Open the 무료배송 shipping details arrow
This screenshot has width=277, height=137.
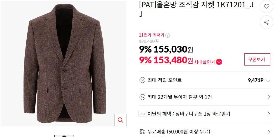tap(269, 132)
